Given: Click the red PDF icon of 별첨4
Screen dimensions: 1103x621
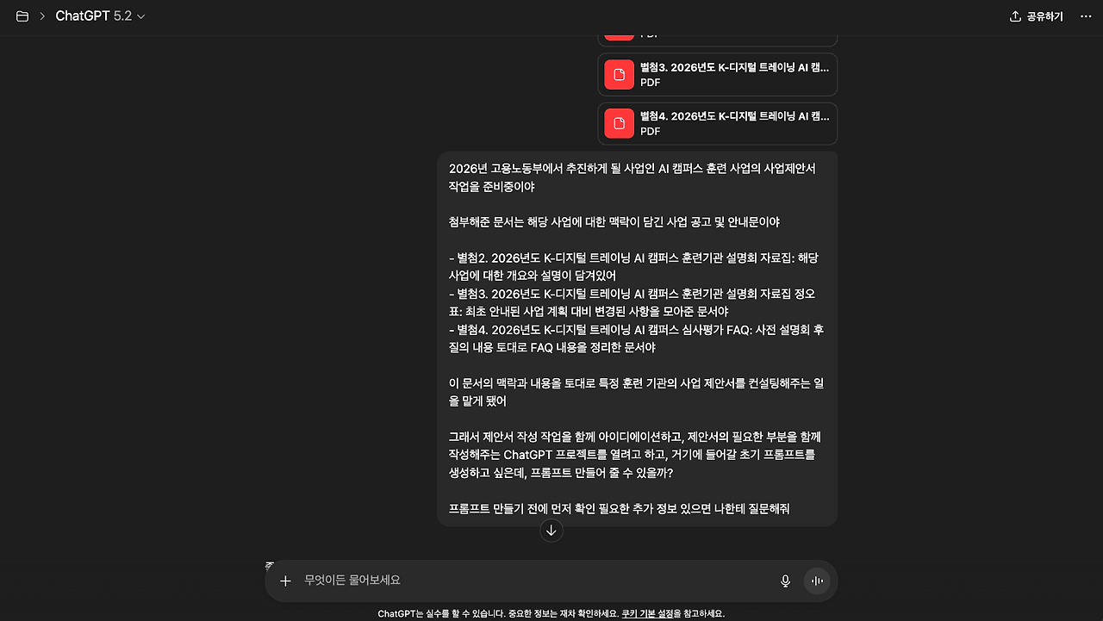Looking at the screenshot, I should 619,124.
